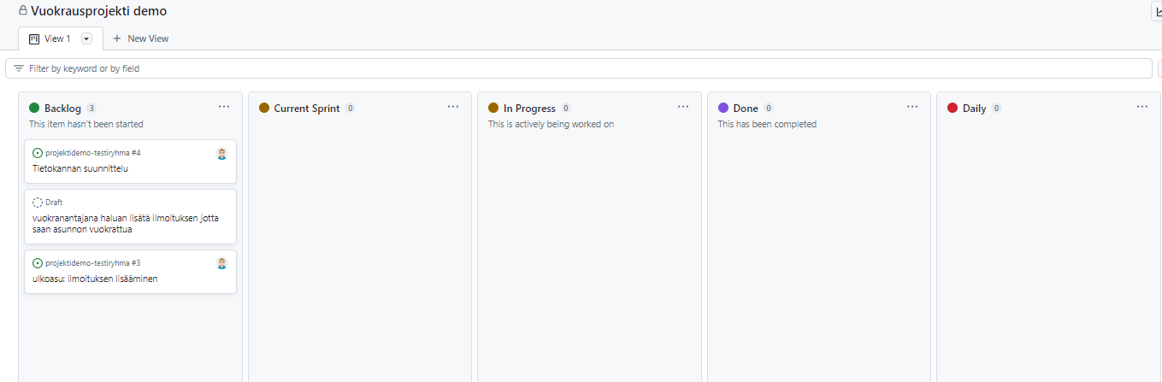Viewport: 1162px width, 382px height.
Task: Click the open issue icon on issue #3
Action: [x=38, y=263]
